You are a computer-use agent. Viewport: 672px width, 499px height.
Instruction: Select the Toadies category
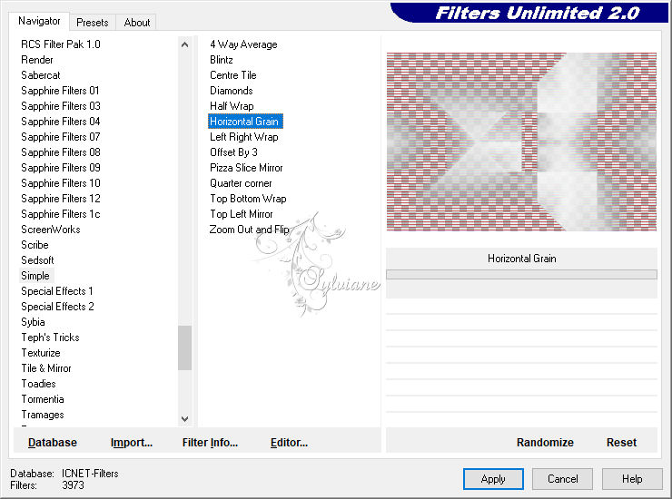coord(38,384)
